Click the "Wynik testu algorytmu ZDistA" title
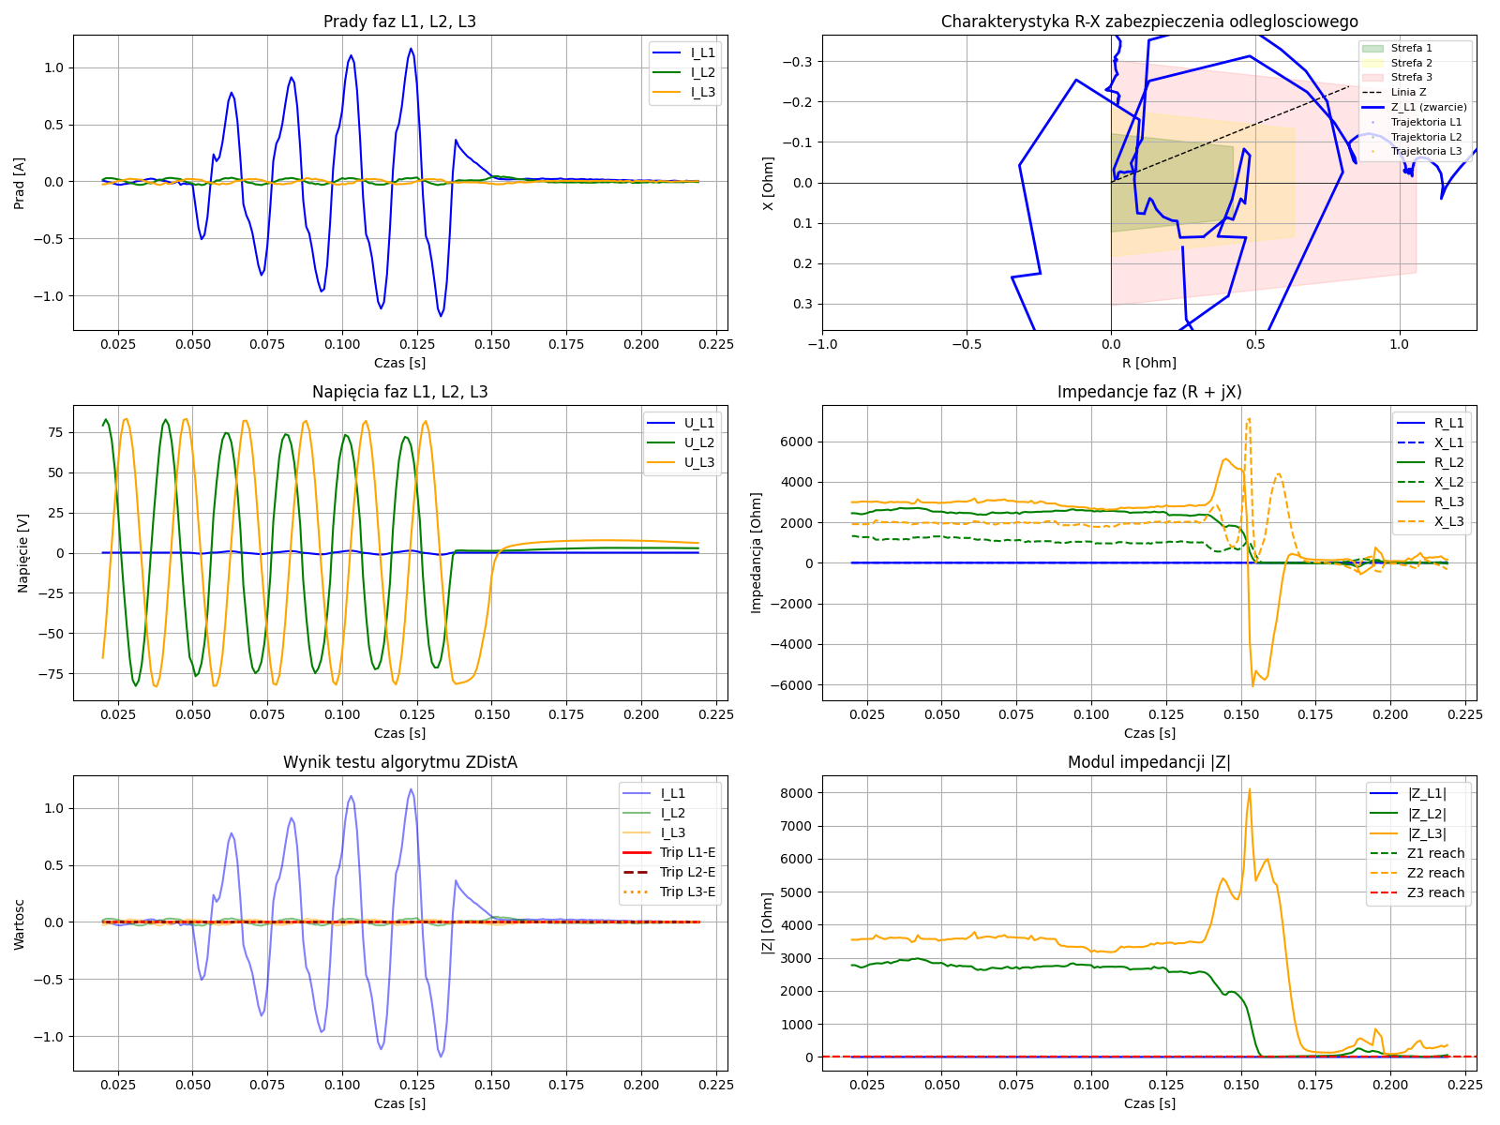 399,762
